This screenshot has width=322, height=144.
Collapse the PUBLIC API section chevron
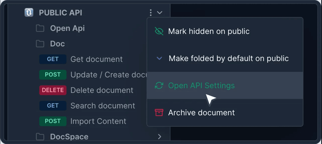[x=159, y=12]
